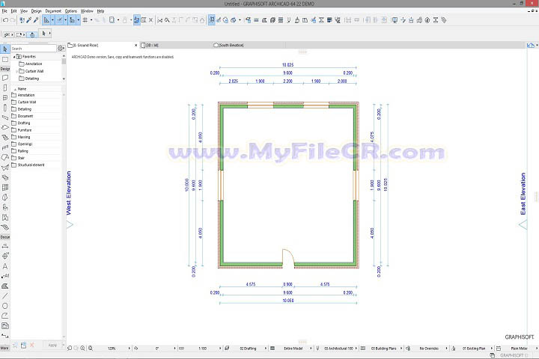This screenshot has width=539, height=359.
Task: Expand the Design toolbox section header
Action: click(4, 69)
